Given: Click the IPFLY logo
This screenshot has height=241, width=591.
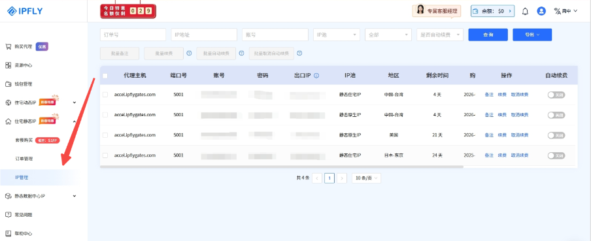Looking at the screenshot, I should pyautogui.click(x=25, y=11).
